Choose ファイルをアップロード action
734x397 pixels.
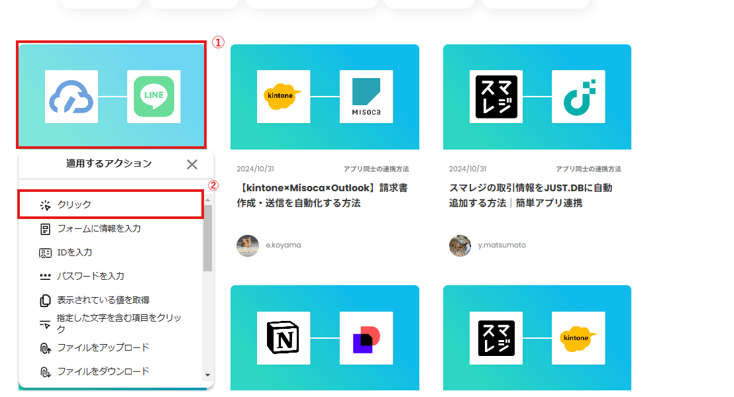click(111, 348)
